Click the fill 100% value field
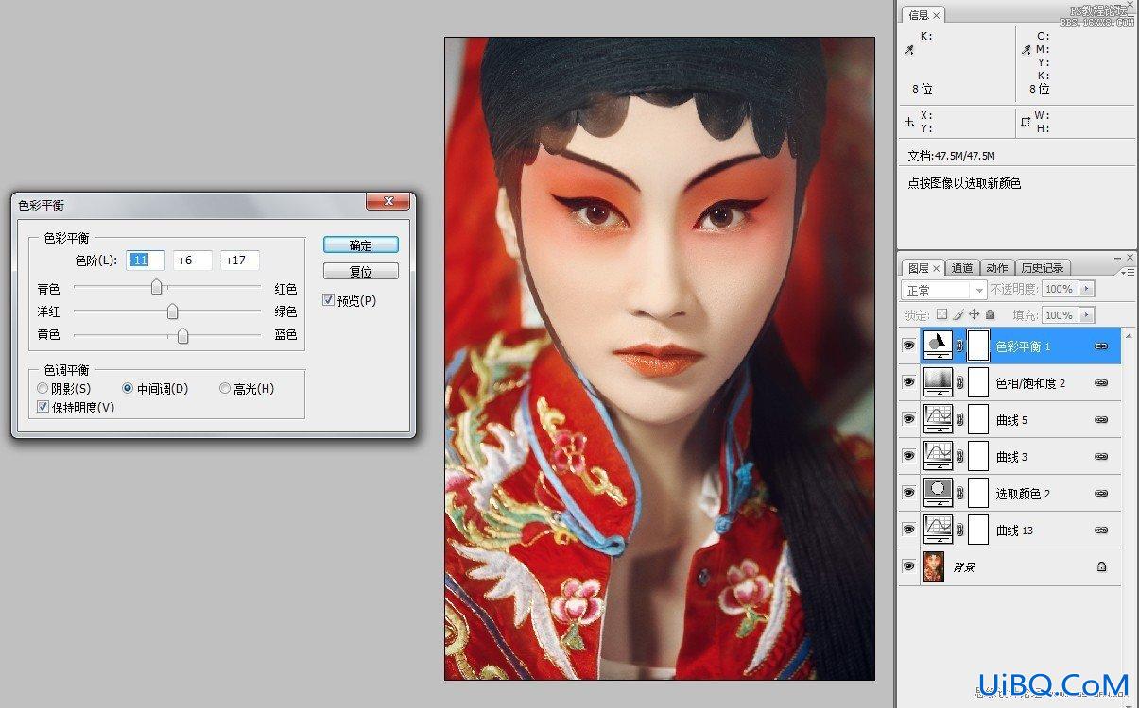 click(1059, 314)
